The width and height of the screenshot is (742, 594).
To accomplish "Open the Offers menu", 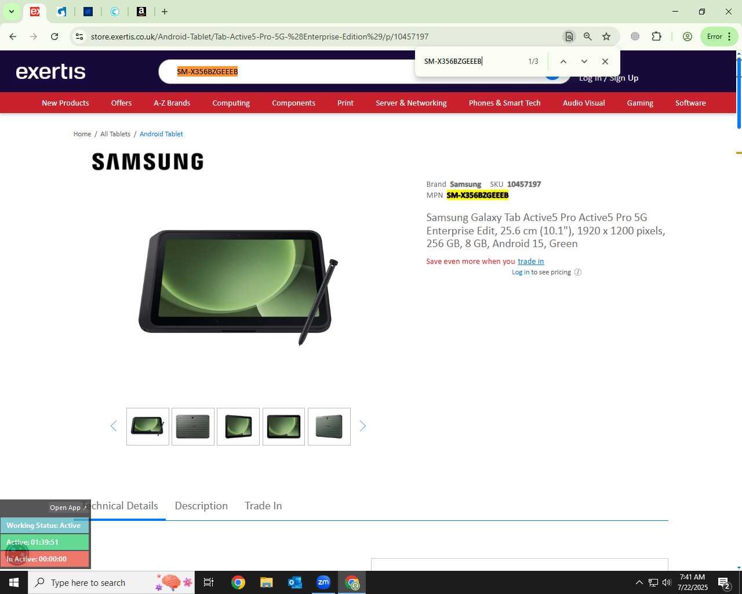I will pos(122,103).
